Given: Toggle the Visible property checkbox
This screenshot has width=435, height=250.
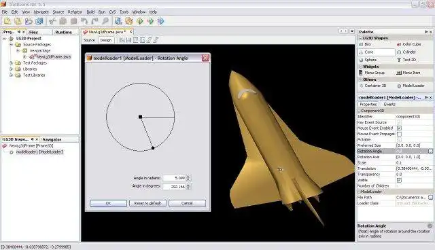Looking at the screenshot, I should click(399, 180).
